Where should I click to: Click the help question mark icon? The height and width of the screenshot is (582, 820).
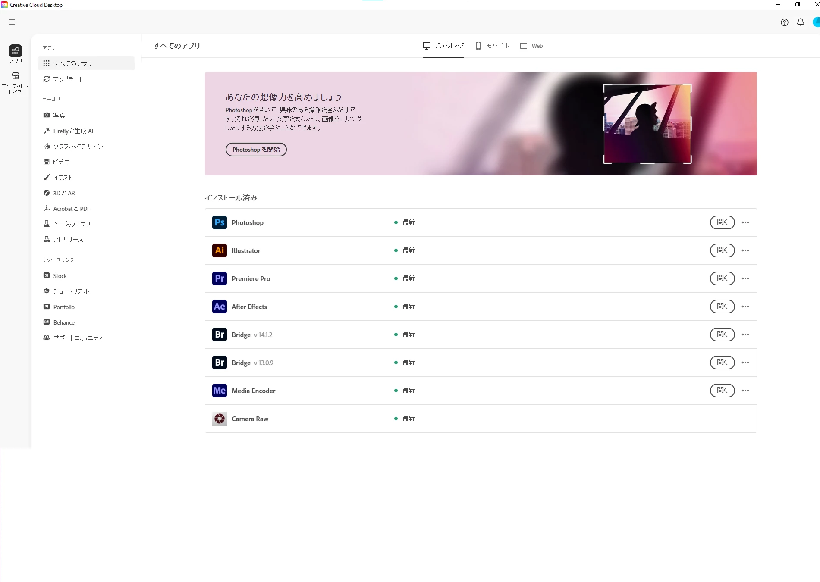pyautogui.click(x=784, y=22)
